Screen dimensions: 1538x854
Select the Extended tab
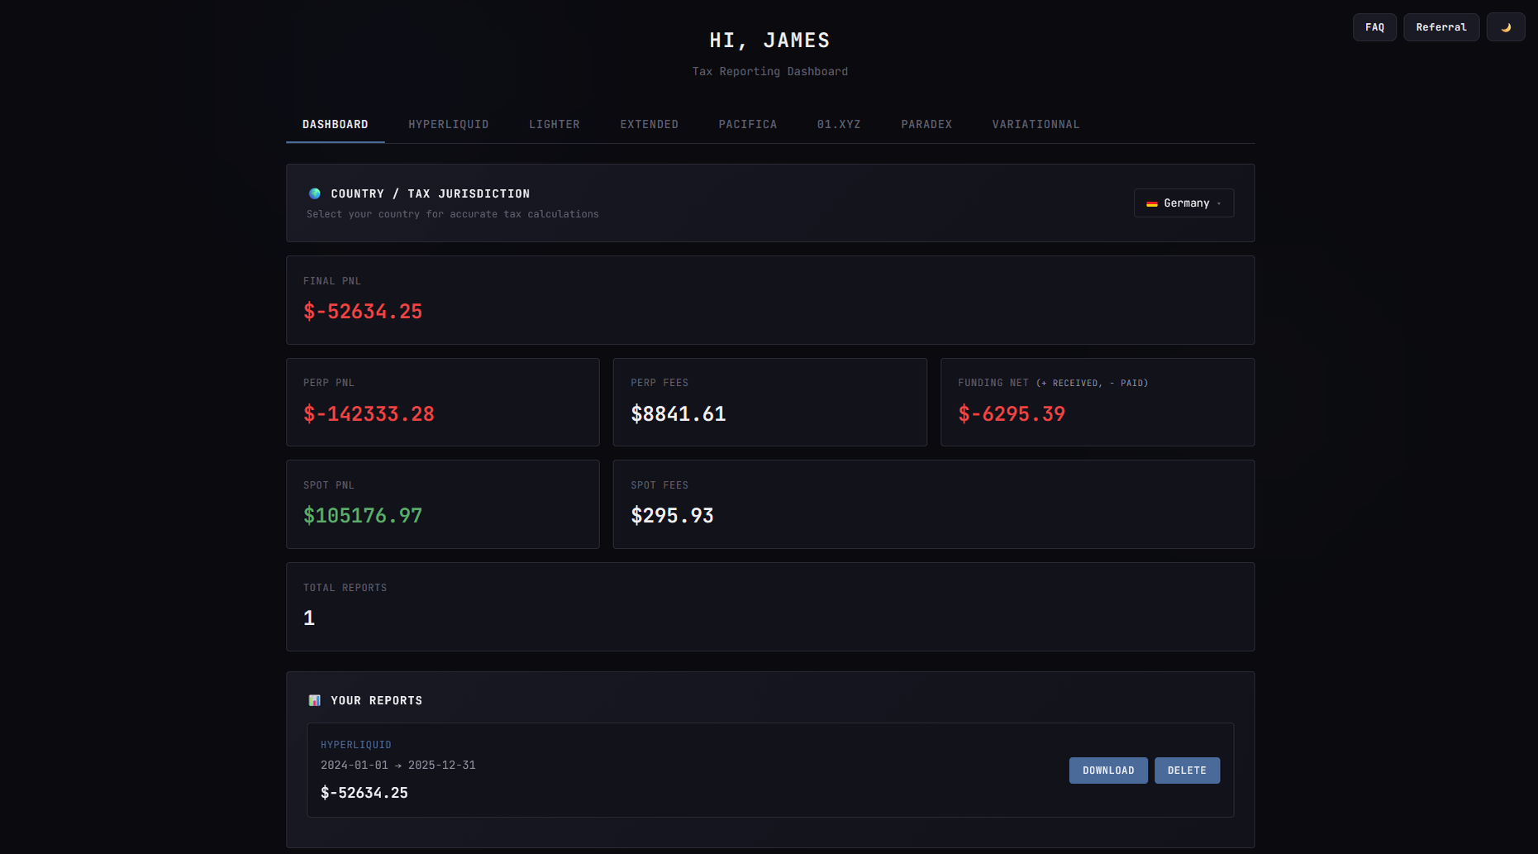point(649,125)
